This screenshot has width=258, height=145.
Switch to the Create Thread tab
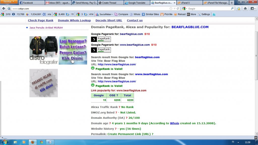(x=111, y=3)
